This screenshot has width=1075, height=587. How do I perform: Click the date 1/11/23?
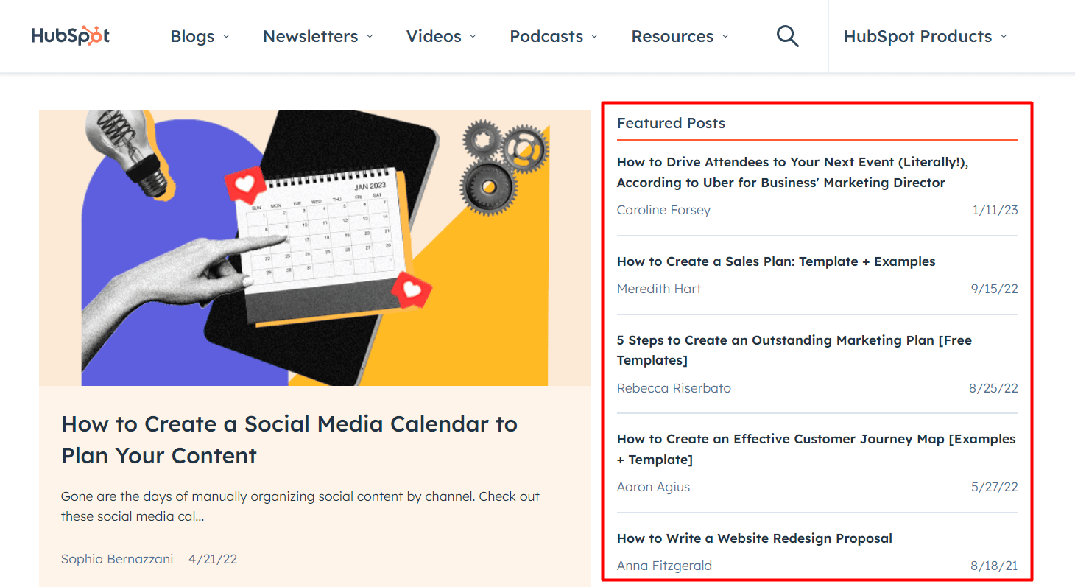click(995, 210)
